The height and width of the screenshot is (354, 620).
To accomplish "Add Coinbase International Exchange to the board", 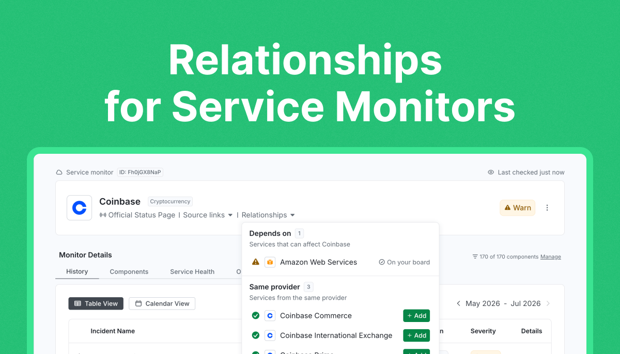I will 416,335.
